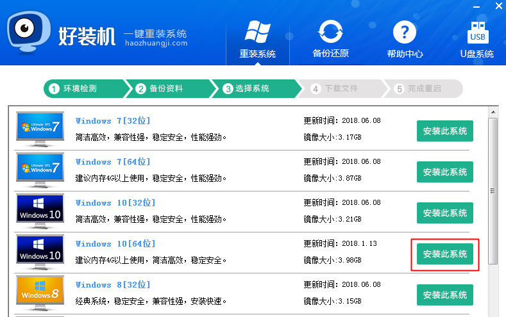The image size is (506, 317).
Task: Minimize the 好装机 window
Action: click(x=476, y=7)
